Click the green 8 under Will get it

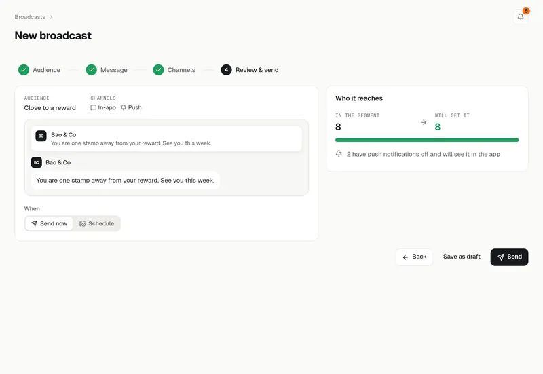[x=437, y=127]
